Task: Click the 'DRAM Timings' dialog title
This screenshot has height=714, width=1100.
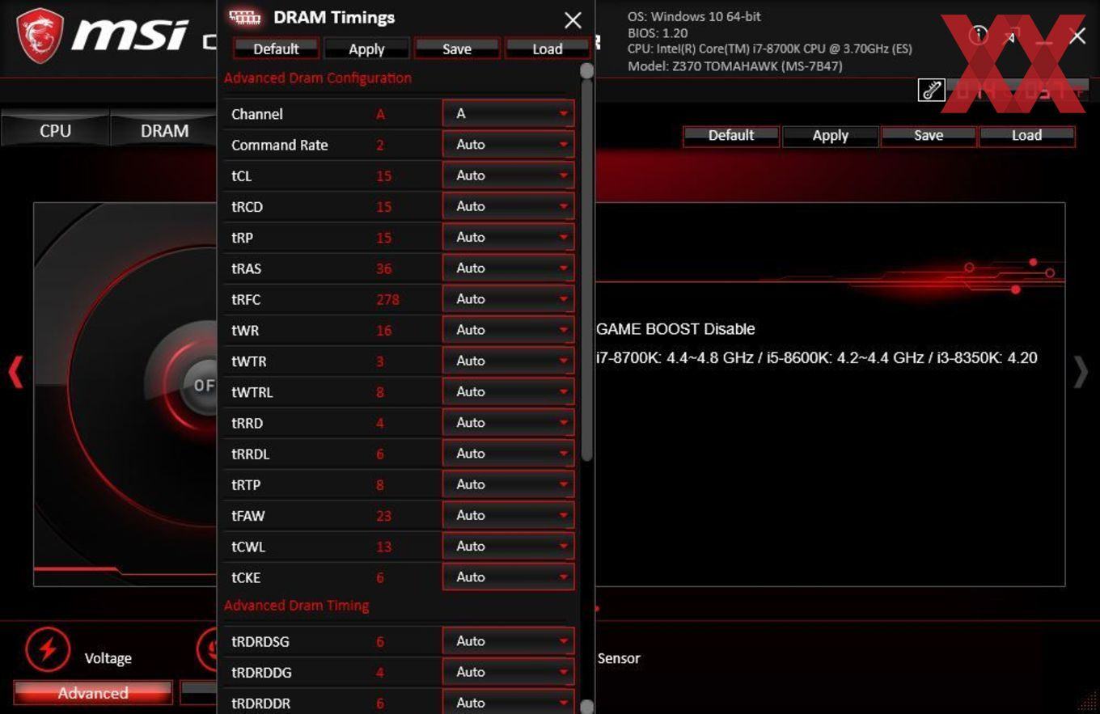Action: (x=334, y=17)
